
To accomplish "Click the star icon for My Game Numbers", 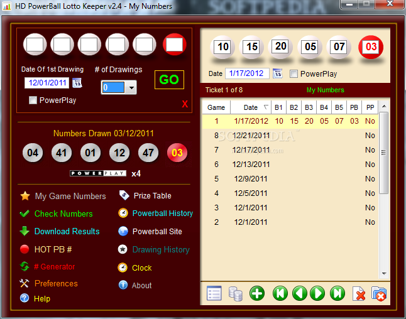I will tap(25, 196).
